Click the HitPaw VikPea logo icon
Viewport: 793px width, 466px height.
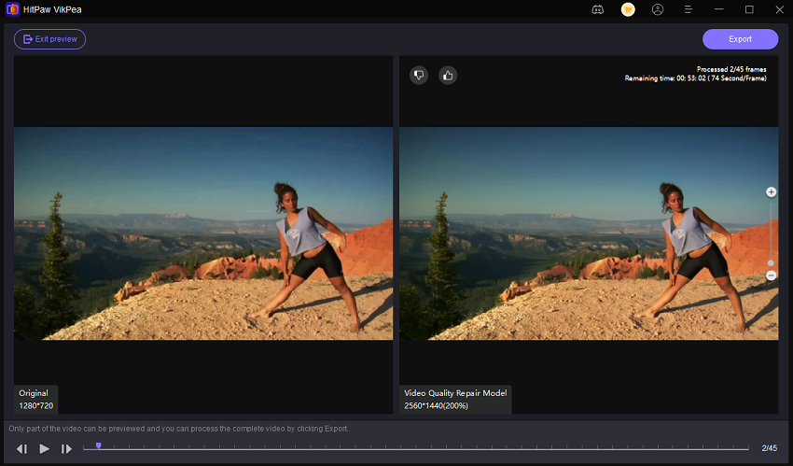[12, 9]
